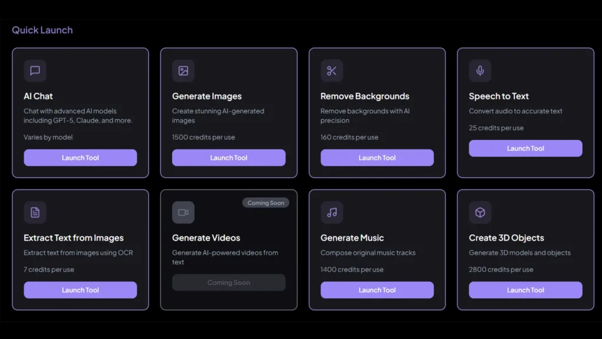Launch the Generate Images tool

pyautogui.click(x=229, y=157)
